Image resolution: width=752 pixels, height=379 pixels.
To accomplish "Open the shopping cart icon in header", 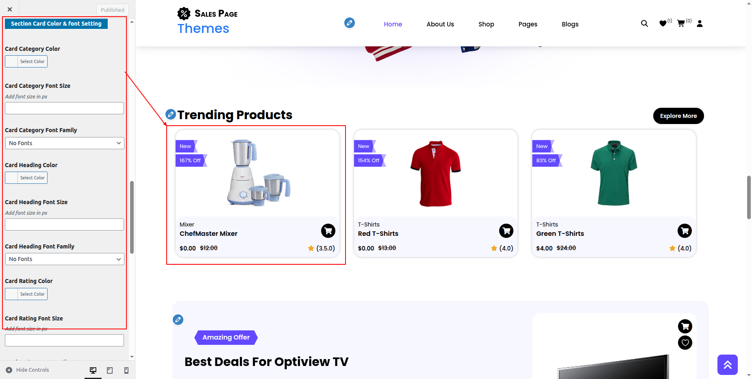I will [681, 24].
